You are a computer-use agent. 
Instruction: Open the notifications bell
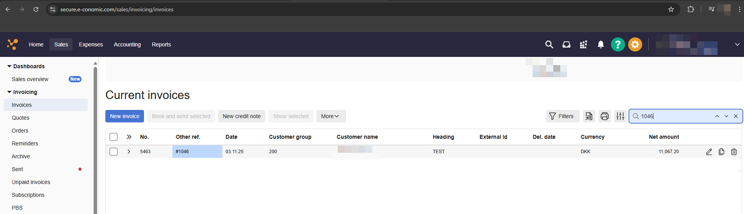click(600, 44)
